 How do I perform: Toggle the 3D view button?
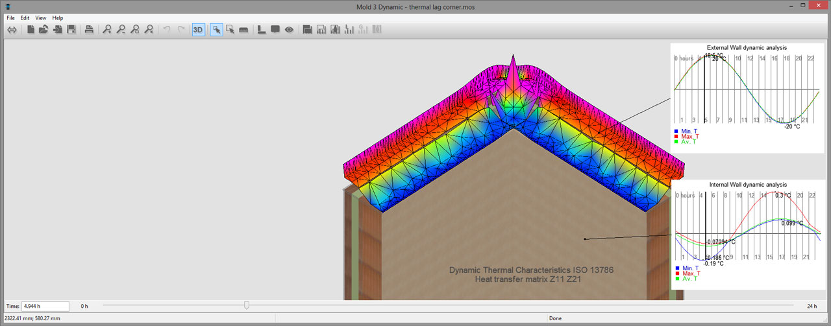(x=198, y=30)
